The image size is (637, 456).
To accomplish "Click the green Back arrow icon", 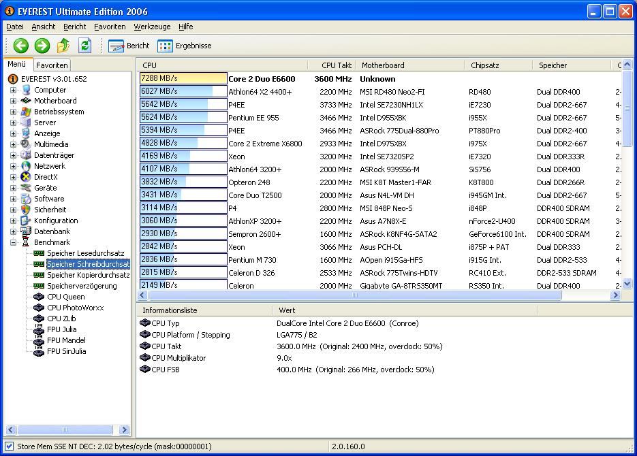I will 20,46.
